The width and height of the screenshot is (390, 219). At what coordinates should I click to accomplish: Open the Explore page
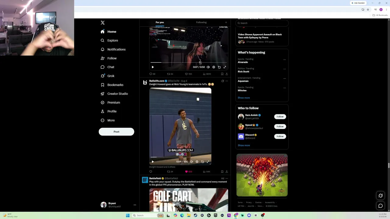(x=109, y=40)
